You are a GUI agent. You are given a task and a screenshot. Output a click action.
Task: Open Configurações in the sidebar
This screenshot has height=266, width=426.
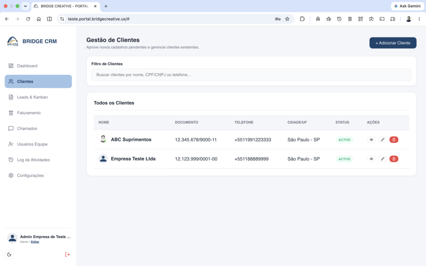(x=38, y=175)
